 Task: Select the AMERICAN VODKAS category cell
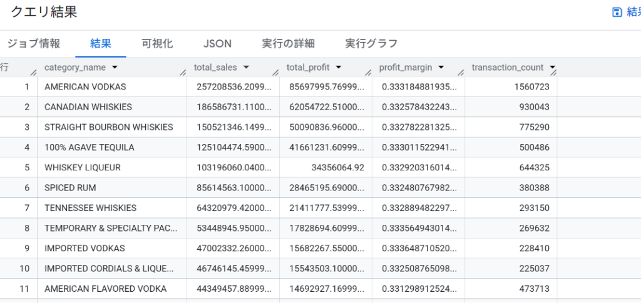pyautogui.click(x=85, y=86)
